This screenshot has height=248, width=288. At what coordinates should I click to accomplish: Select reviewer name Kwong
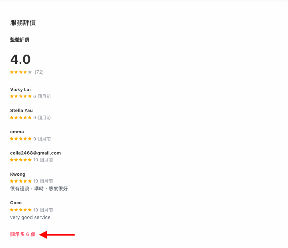point(18,174)
